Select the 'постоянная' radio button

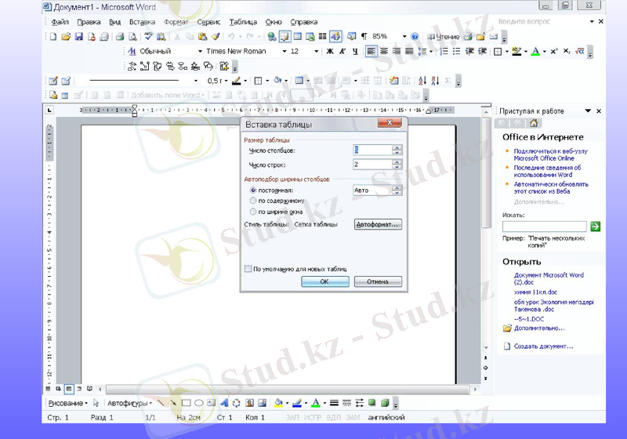click(x=253, y=190)
